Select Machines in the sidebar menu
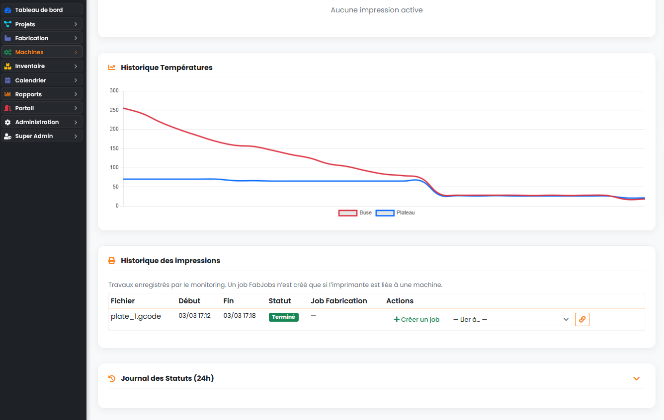Screen dimensions: 664x420 tap(28, 52)
